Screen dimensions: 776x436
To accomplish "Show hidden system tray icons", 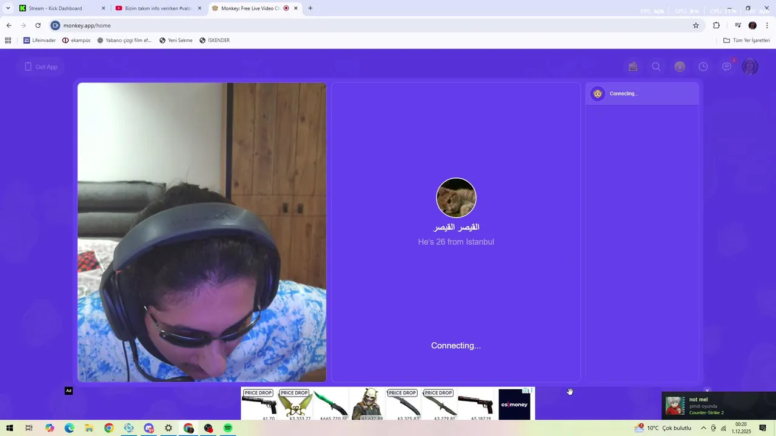I will 703,428.
